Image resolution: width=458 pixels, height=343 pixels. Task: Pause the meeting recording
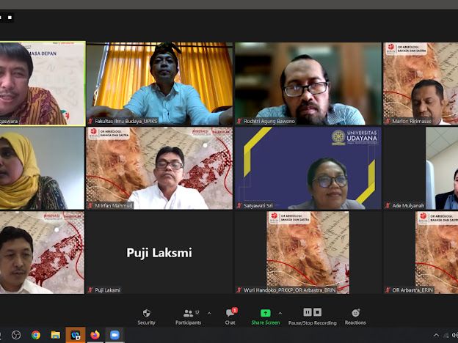[x=307, y=313]
